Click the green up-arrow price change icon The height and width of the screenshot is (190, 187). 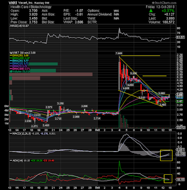(151, 11)
